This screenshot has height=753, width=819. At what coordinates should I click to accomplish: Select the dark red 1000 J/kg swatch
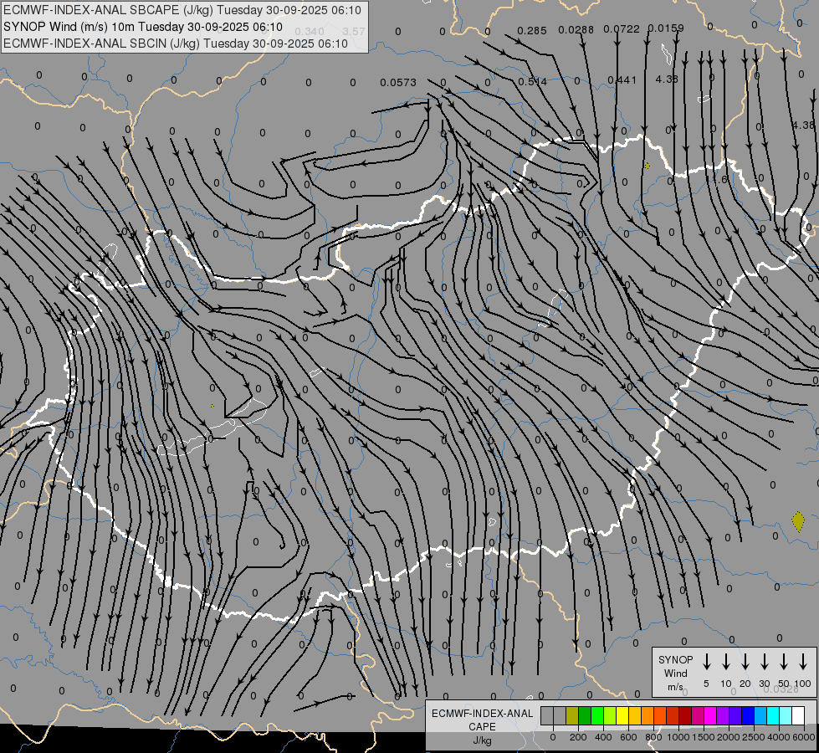coord(685,715)
